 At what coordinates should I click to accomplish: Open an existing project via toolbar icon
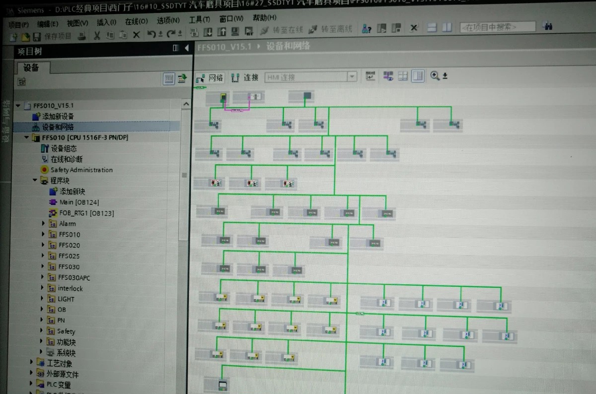(25, 36)
